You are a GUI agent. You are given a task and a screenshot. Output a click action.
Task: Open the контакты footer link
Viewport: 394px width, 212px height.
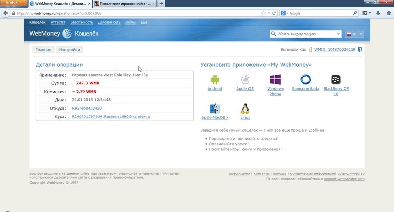click(x=261, y=173)
